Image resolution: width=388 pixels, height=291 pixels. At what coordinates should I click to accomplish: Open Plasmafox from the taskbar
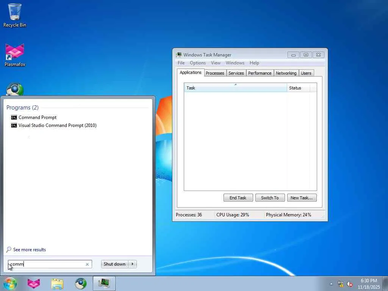click(x=34, y=283)
